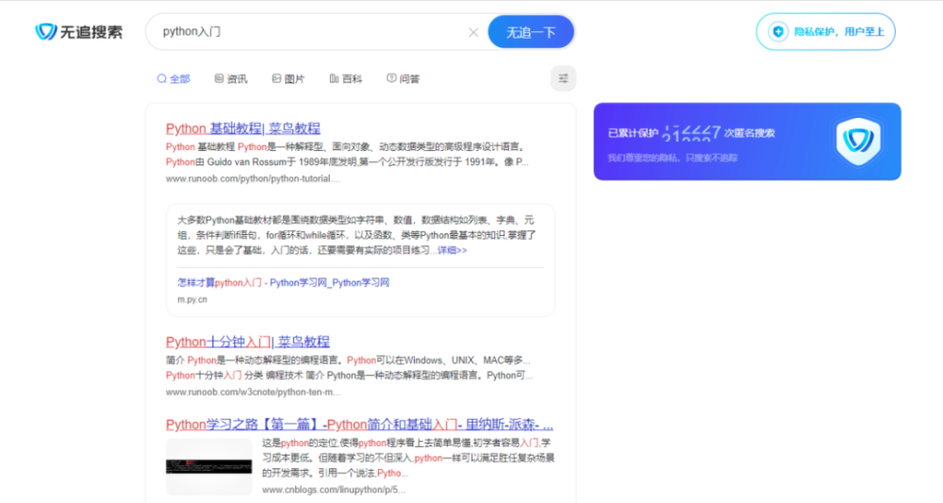Open the 隐私保护,用户至上 button
The width and height of the screenshot is (943, 503).
pyautogui.click(x=825, y=32)
